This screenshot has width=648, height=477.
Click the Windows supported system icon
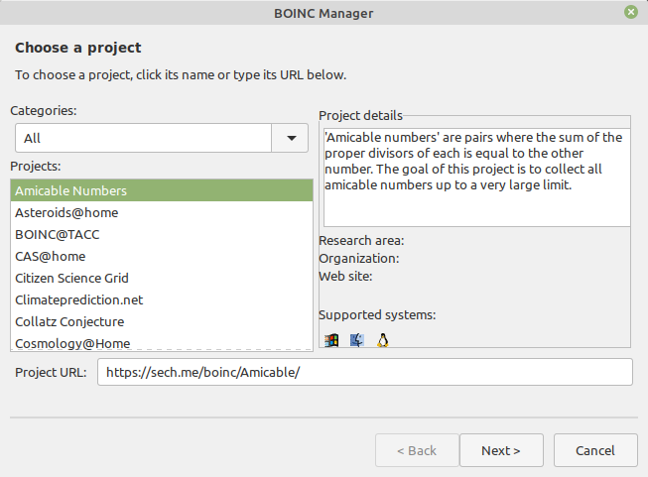331,340
